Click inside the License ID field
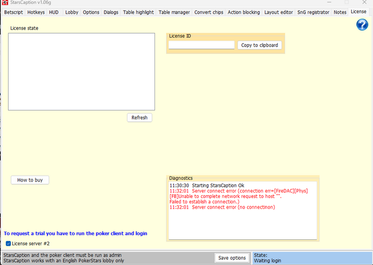 [x=201, y=45]
